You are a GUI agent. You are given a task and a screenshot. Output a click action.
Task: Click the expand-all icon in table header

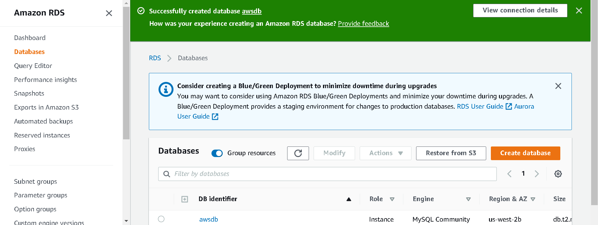(x=185, y=199)
